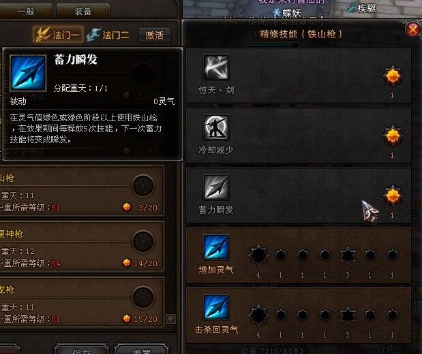
Task: Click the large 蓄力瞬发 tooltip icon
Action: pos(28,73)
